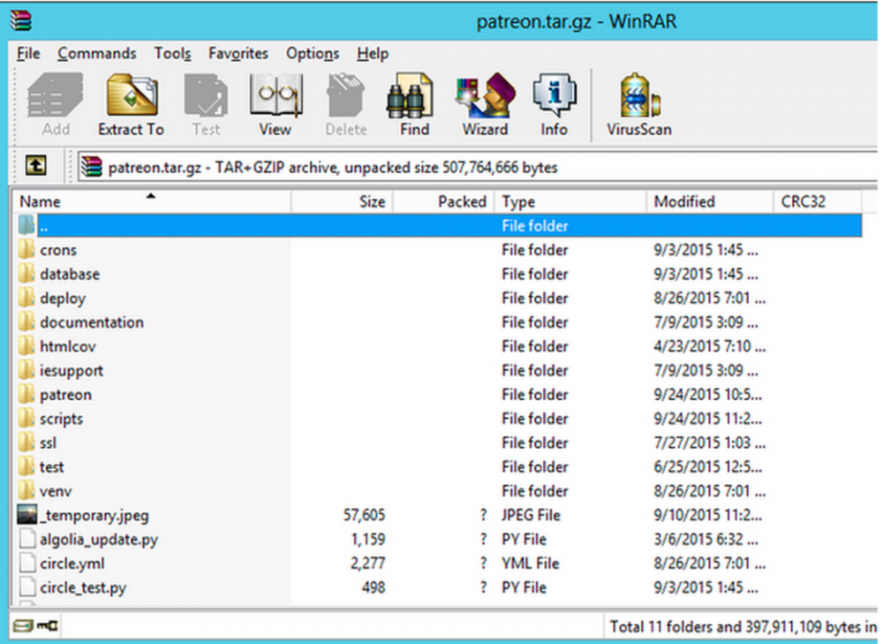Select the crons folder icon
The width and height of the screenshot is (883, 644).
click(x=26, y=250)
